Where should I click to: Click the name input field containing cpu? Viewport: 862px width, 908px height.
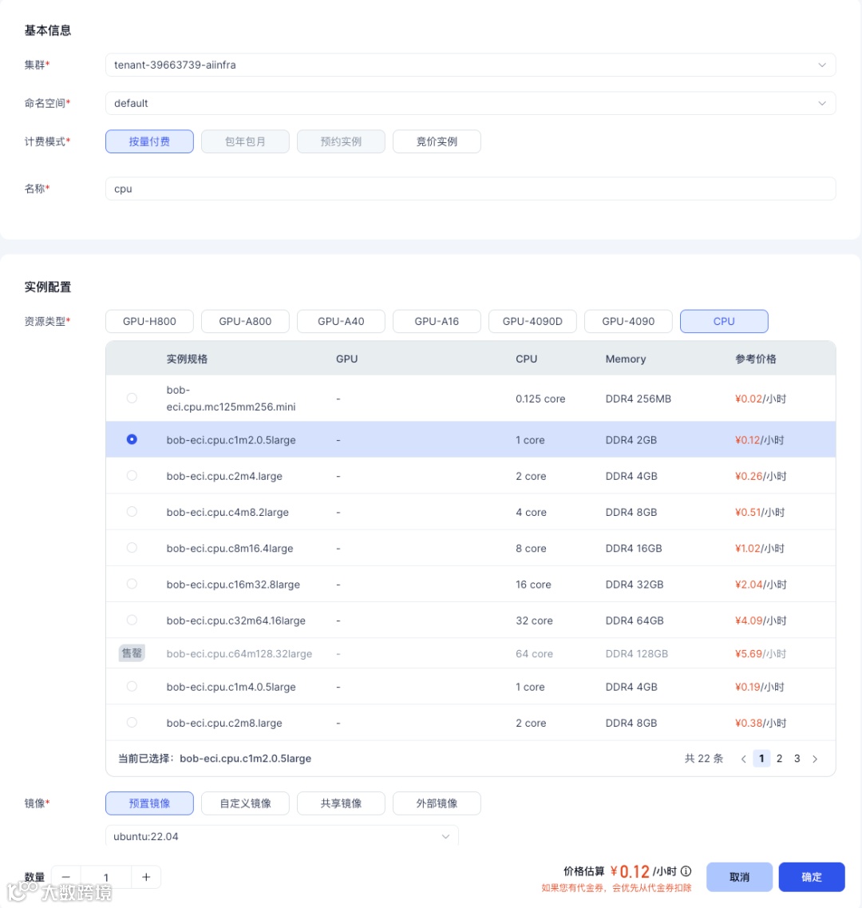coord(470,188)
